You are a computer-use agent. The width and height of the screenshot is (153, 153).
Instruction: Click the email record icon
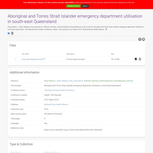[140, 39]
